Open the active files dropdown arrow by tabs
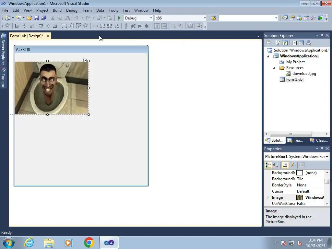 click(x=258, y=36)
